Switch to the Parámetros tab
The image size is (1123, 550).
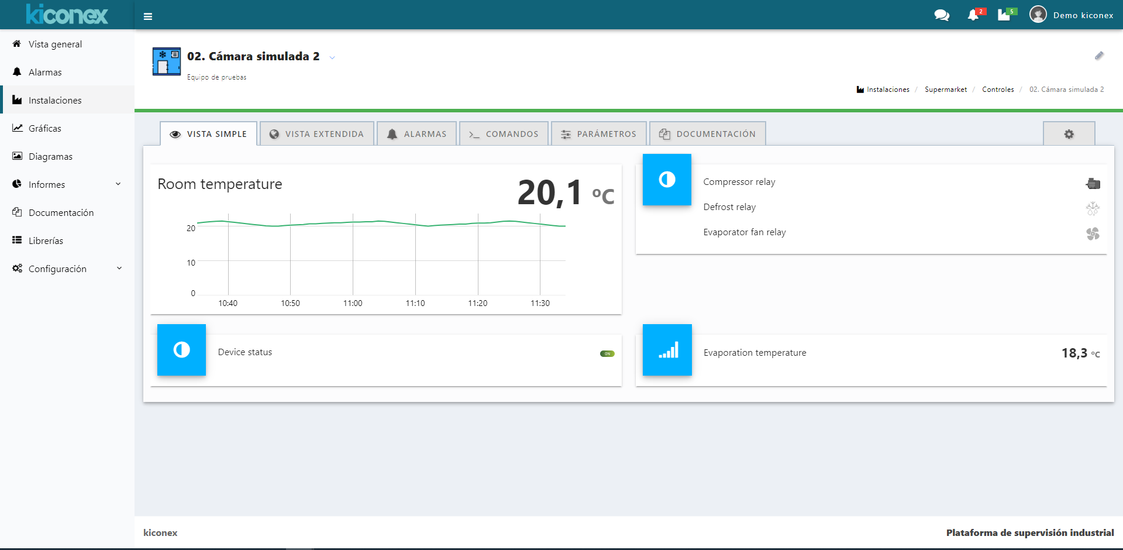(x=599, y=134)
